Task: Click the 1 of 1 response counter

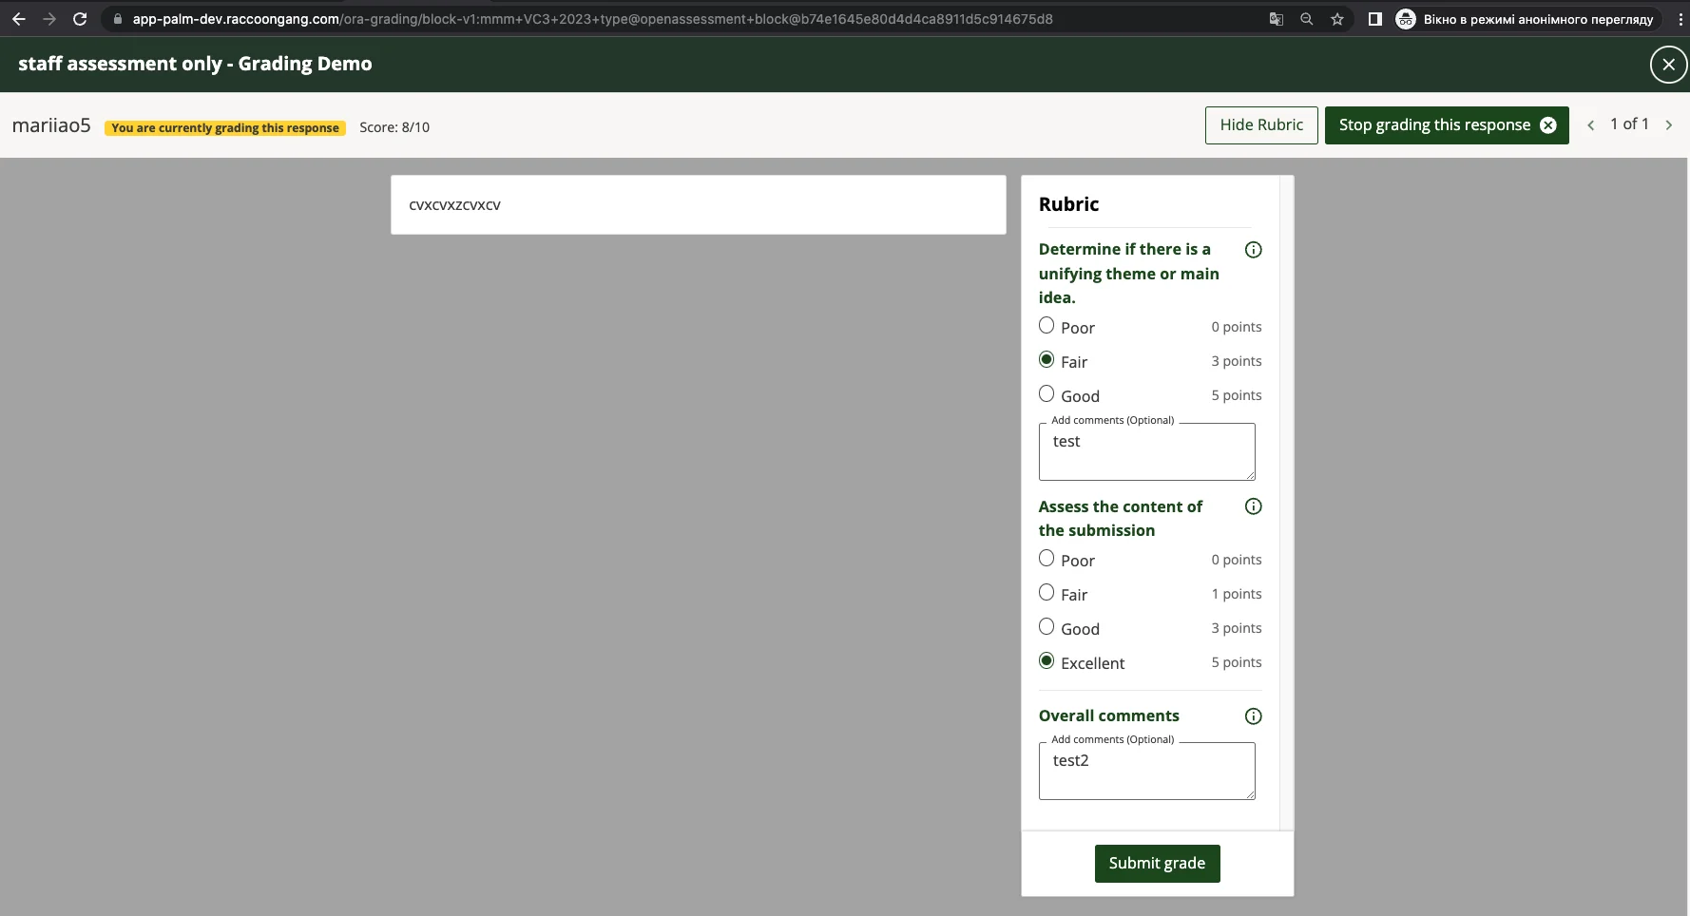Action: click(x=1629, y=124)
